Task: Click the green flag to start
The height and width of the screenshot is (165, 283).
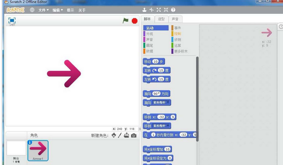Action: (x=126, y=21)
